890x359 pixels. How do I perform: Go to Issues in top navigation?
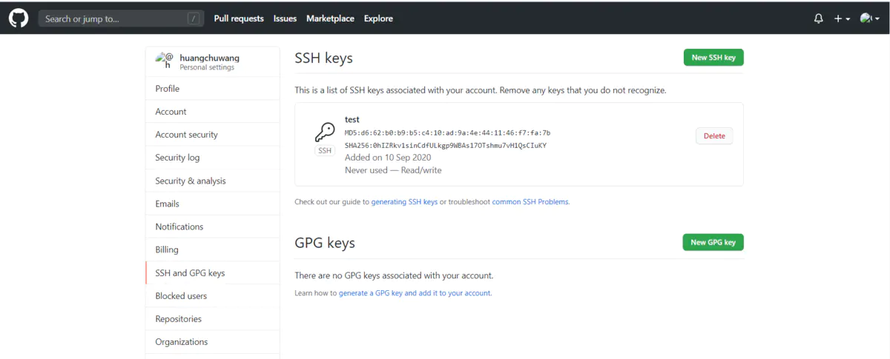[285, 19]
